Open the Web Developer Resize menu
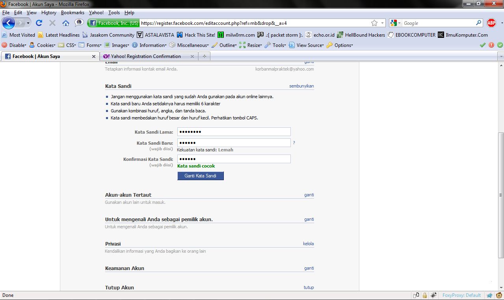Viewport: 504px width, 300px height. pos(251,45)
